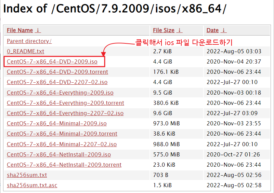The image size is (274, 193).
Task: Download CentOS-7-x86_64-Everything-2207-02.iso
Action: point(65,113)
